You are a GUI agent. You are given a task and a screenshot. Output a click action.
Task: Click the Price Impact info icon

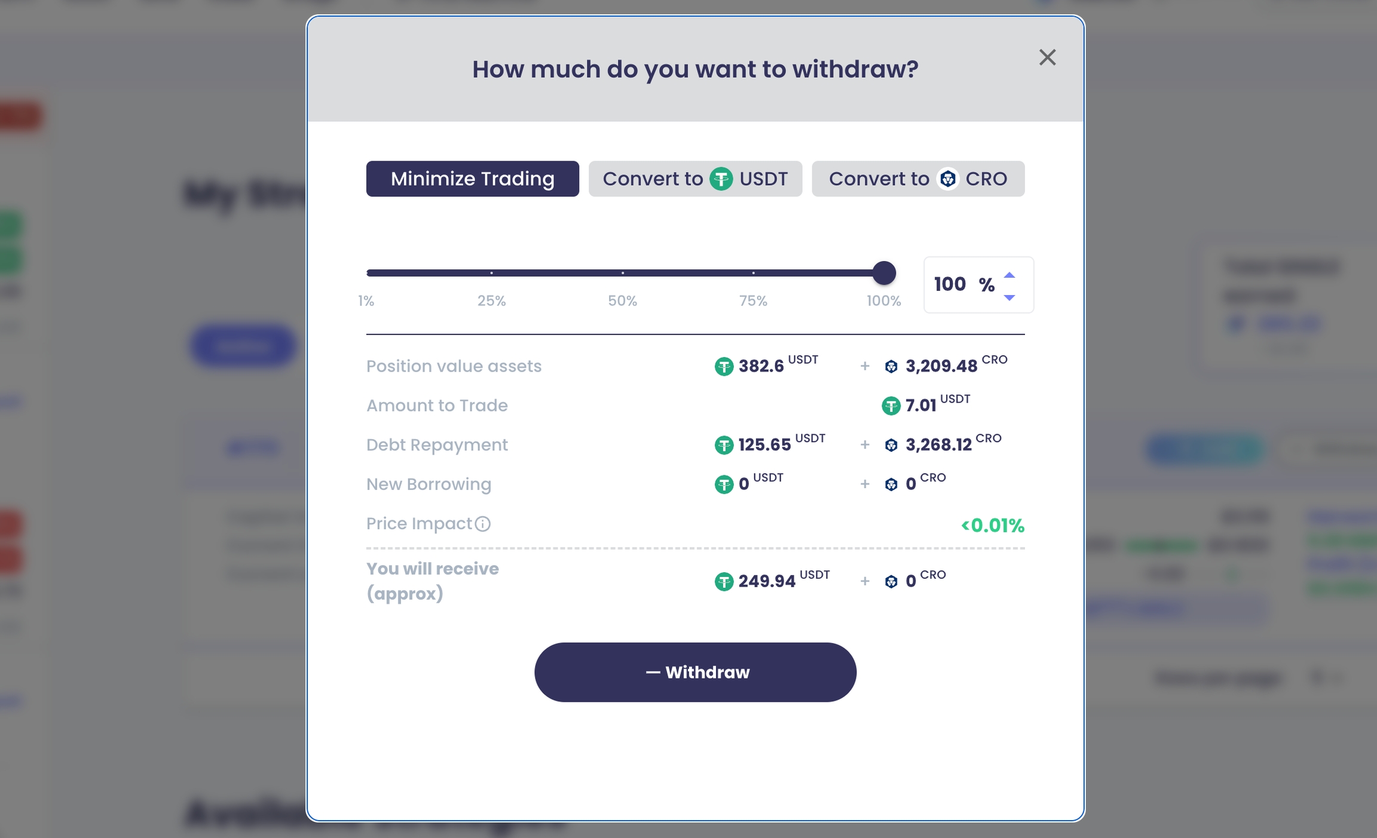[483, 524]
